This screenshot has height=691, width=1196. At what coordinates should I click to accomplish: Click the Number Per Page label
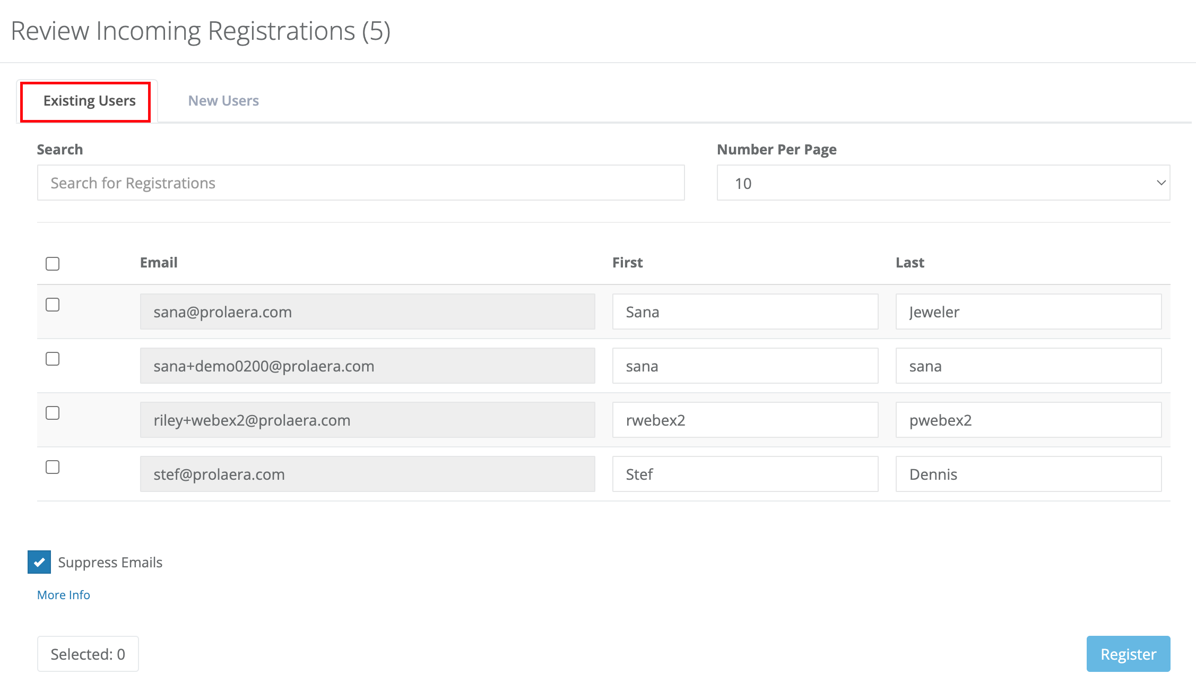(777, 150)
